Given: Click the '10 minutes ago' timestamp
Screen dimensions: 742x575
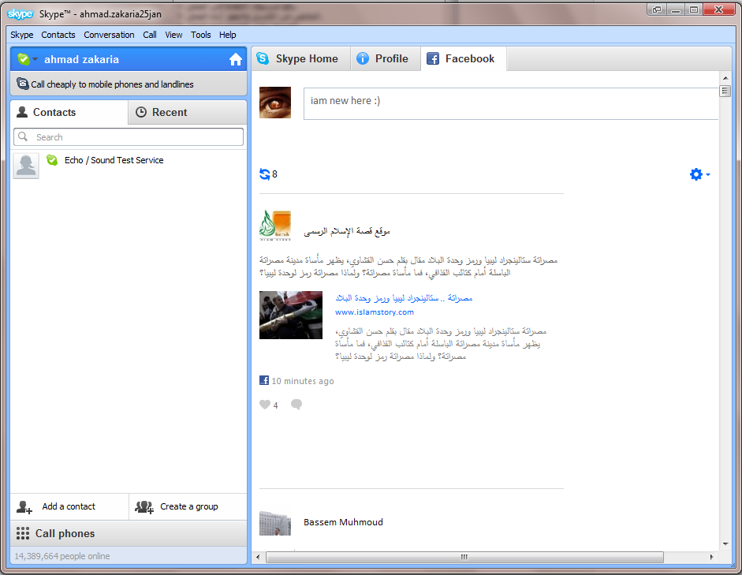Looking at the screenshot, I should click(303, 381).
